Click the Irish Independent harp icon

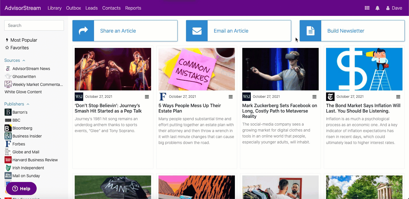click(8, 168)
